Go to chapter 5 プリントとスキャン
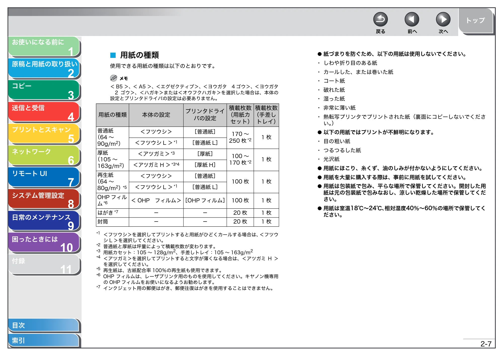Screen dimensions: 503x356 pos(44,134)
